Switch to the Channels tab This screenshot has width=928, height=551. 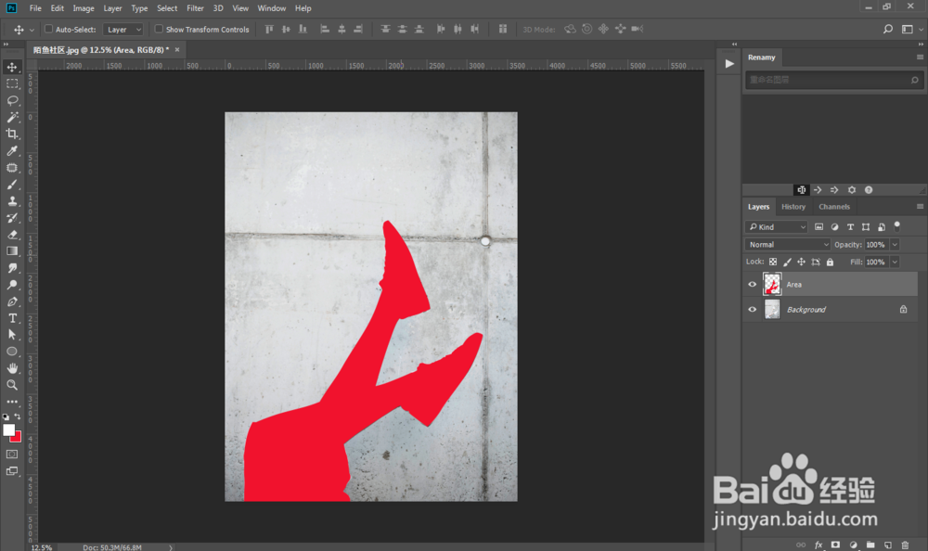click(834, 207)
